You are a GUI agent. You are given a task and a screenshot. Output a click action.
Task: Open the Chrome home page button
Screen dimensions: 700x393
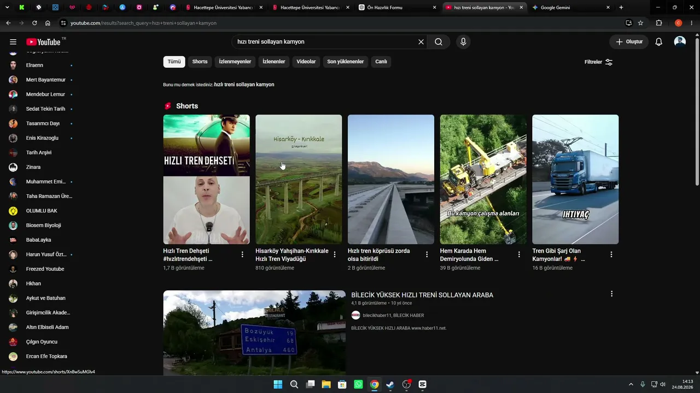(48, 23)
